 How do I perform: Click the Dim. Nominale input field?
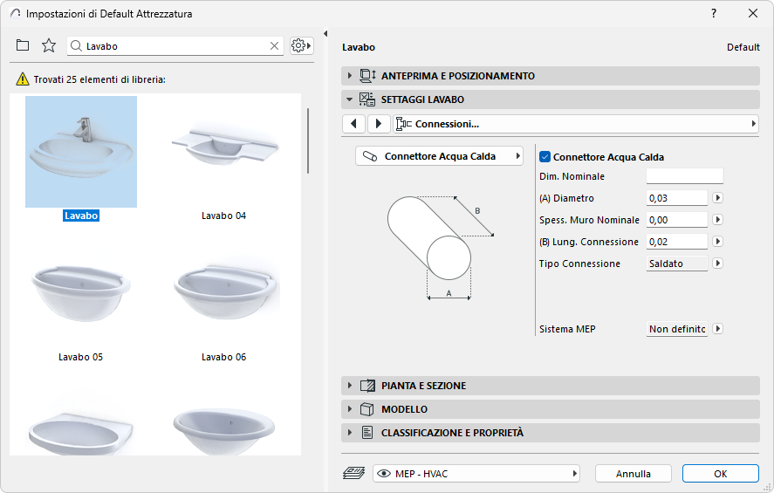tap(685, 176)
